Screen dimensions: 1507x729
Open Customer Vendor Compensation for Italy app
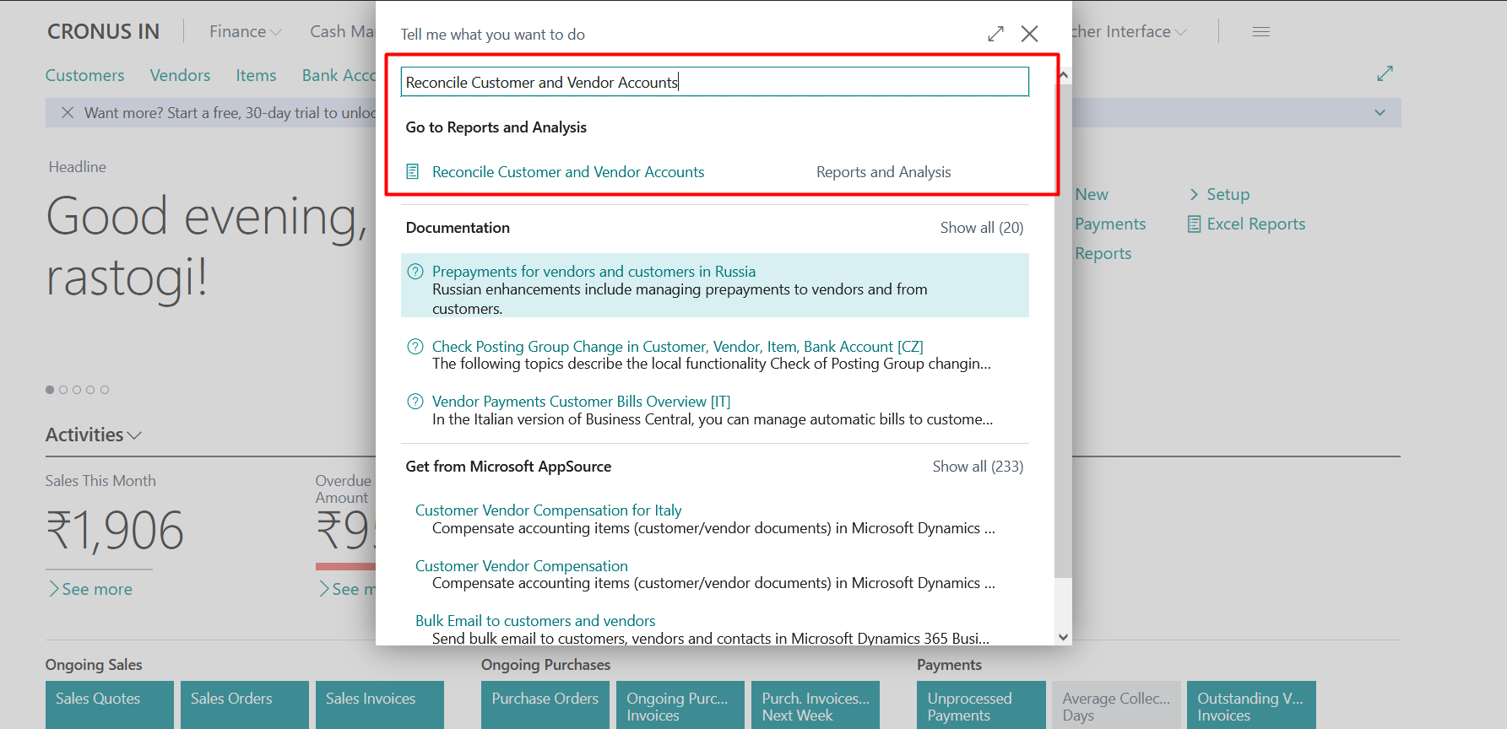548,510
